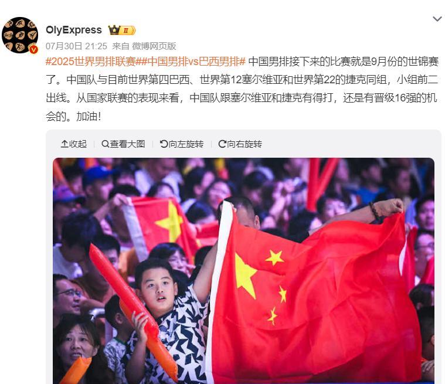Open the OlyExpress username link

point(74,30)
